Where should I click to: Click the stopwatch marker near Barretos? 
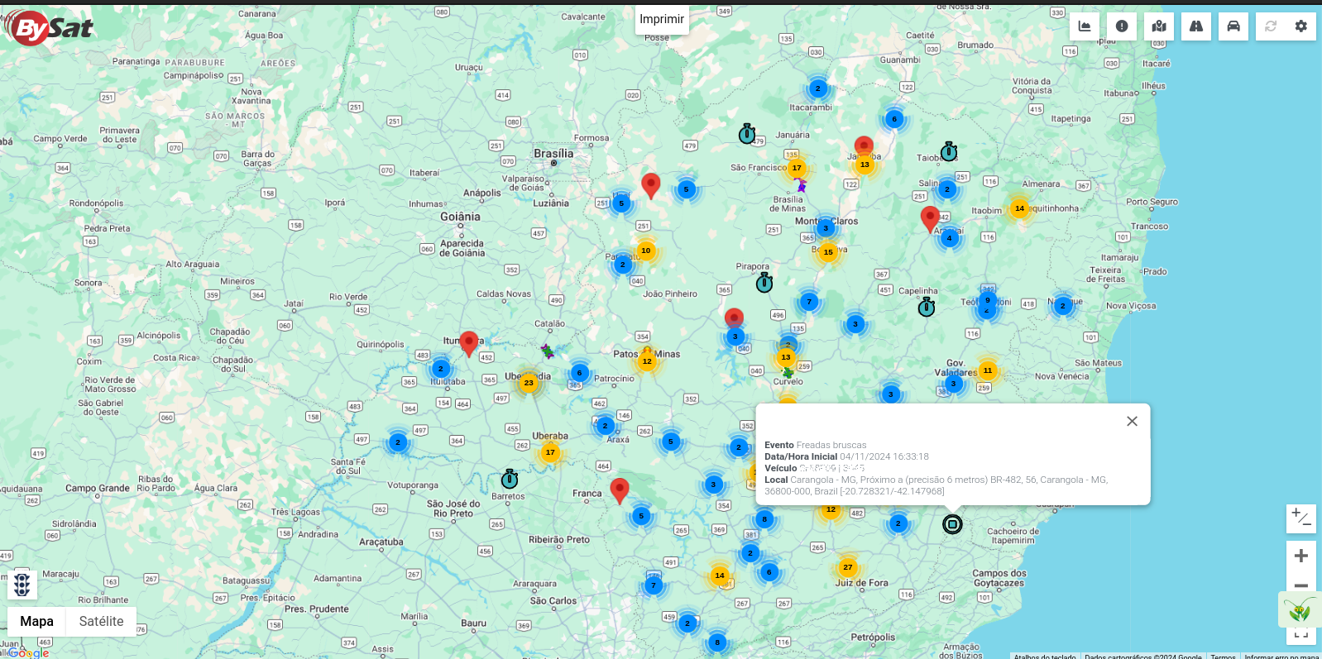tap(510, 479)
